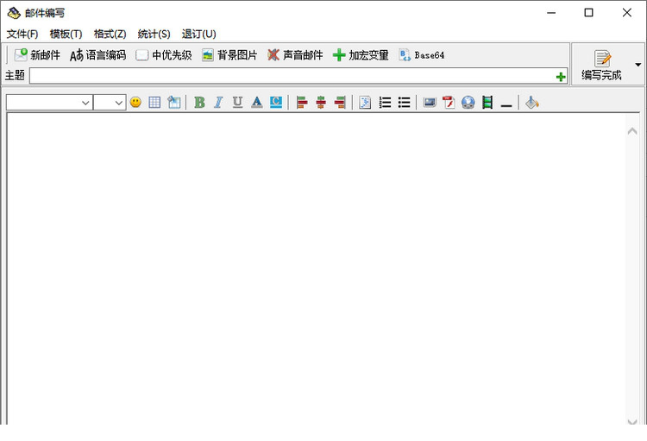Image resolution: width=647 pixels, height=441 pixels.
Task: Align text to the left
Action: point(302,102)
